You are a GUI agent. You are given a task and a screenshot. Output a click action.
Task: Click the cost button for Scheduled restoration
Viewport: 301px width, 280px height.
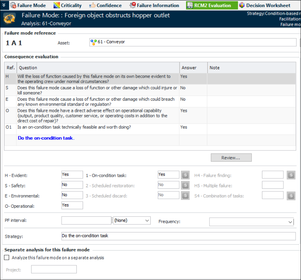[x=185, y=185]
